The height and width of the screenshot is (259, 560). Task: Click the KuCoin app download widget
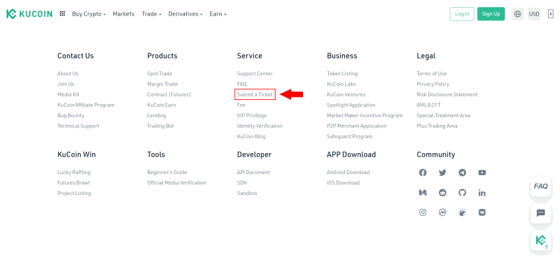point(540,240)
